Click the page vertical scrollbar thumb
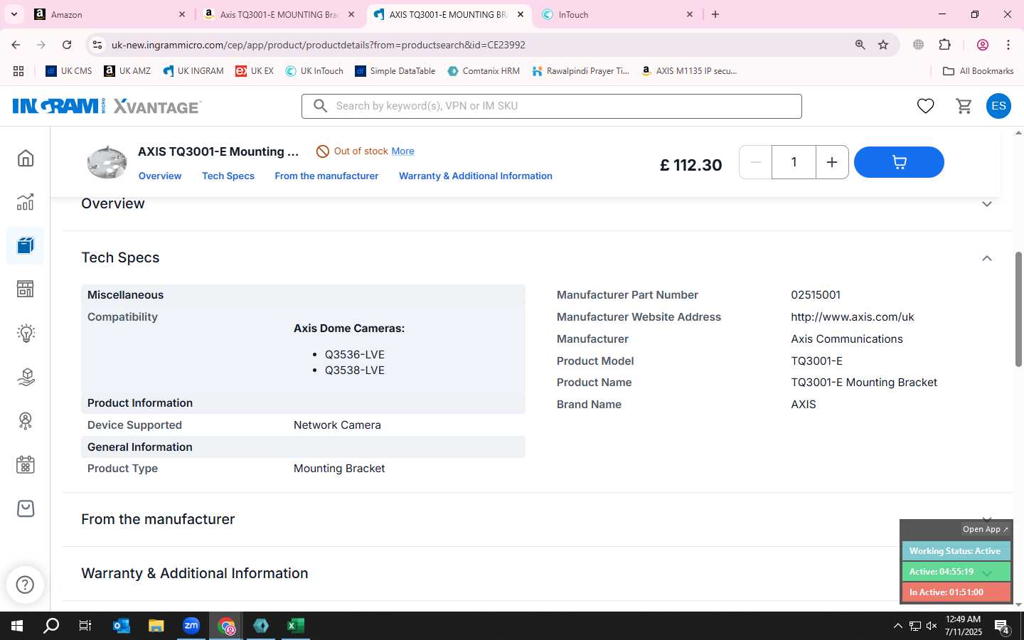 tap(1018, 309)
